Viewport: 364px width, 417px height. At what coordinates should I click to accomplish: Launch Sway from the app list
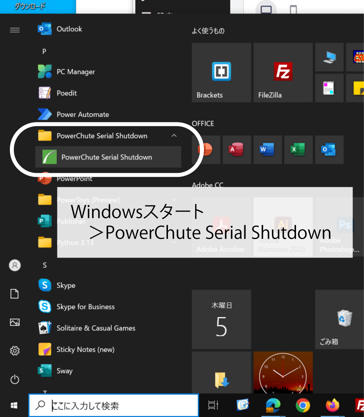[x=108, y=371]
